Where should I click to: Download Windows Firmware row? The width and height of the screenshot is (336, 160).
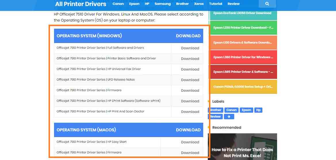pyautogui.click(x=190, y=91)
